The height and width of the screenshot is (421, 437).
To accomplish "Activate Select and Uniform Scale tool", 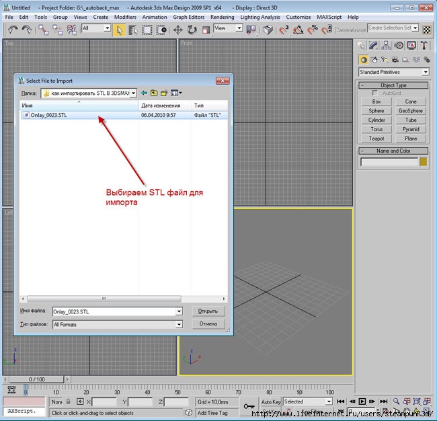I will [206, 30].
